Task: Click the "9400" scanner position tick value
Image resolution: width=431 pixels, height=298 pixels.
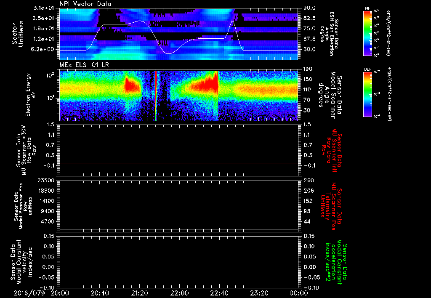Action: (48, 211)
